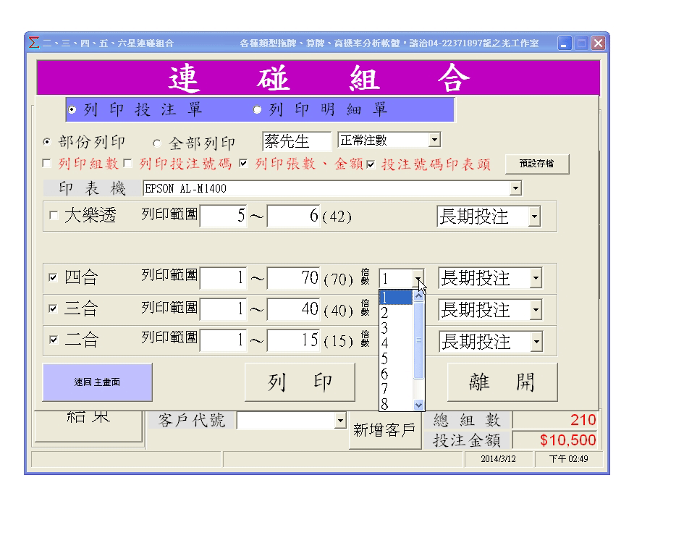Enable 列印投注號碼 checkbox

tap(127, 163)
